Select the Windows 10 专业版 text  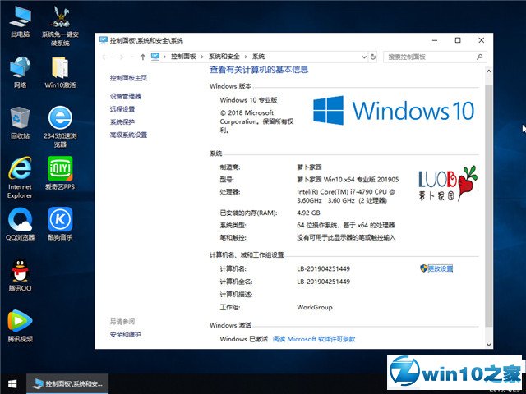pos(248,100)
